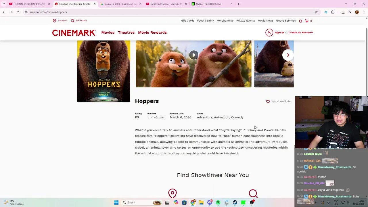Open the Windows Start button
The width and height of the screenshot is (368, 207).
tap(116, 202)
